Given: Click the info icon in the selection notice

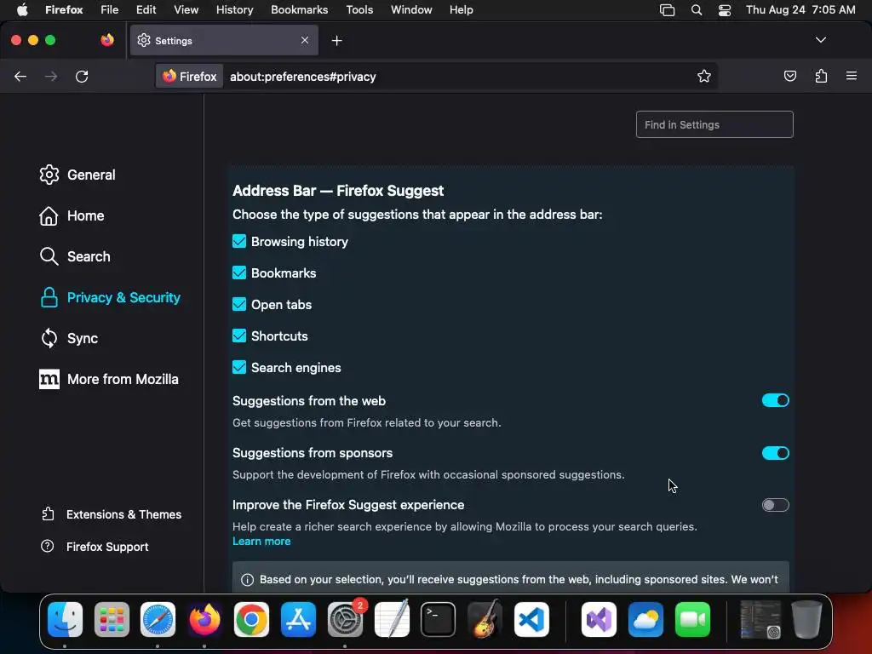Looking at the screenshot, I should point(248,580).
